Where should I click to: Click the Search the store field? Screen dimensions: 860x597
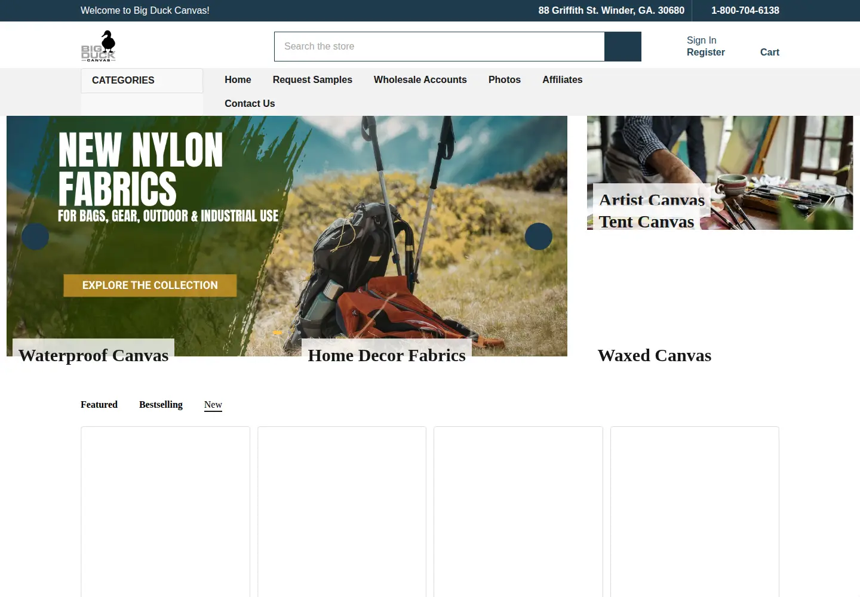pyautogui.click(x=440, y=47)
